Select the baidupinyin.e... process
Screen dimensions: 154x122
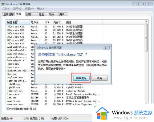(17, 60)
